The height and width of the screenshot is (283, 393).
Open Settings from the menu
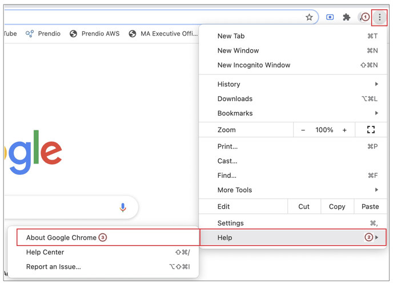292,224
